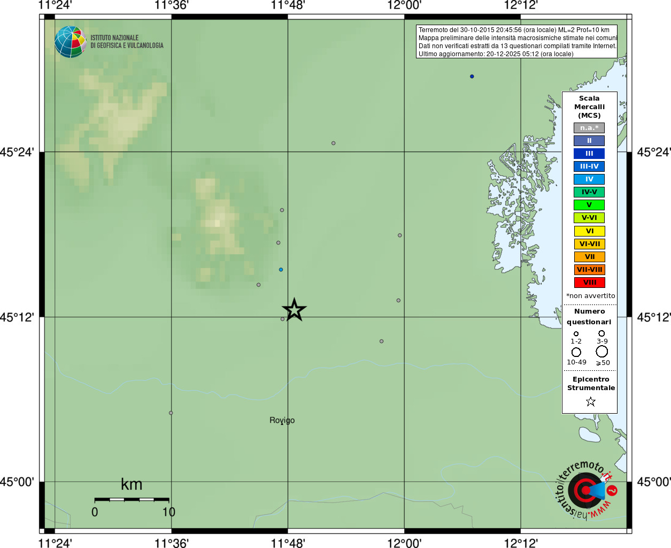671x548 pixels.
Task: Click the INGV globe logo
Action: 70,42
